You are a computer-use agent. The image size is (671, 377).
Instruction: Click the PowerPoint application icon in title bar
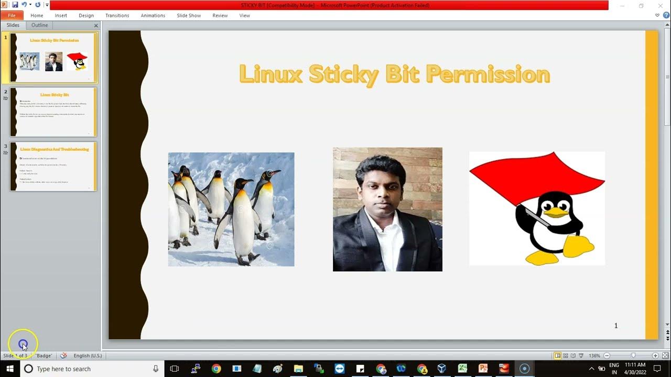point(5,5)
